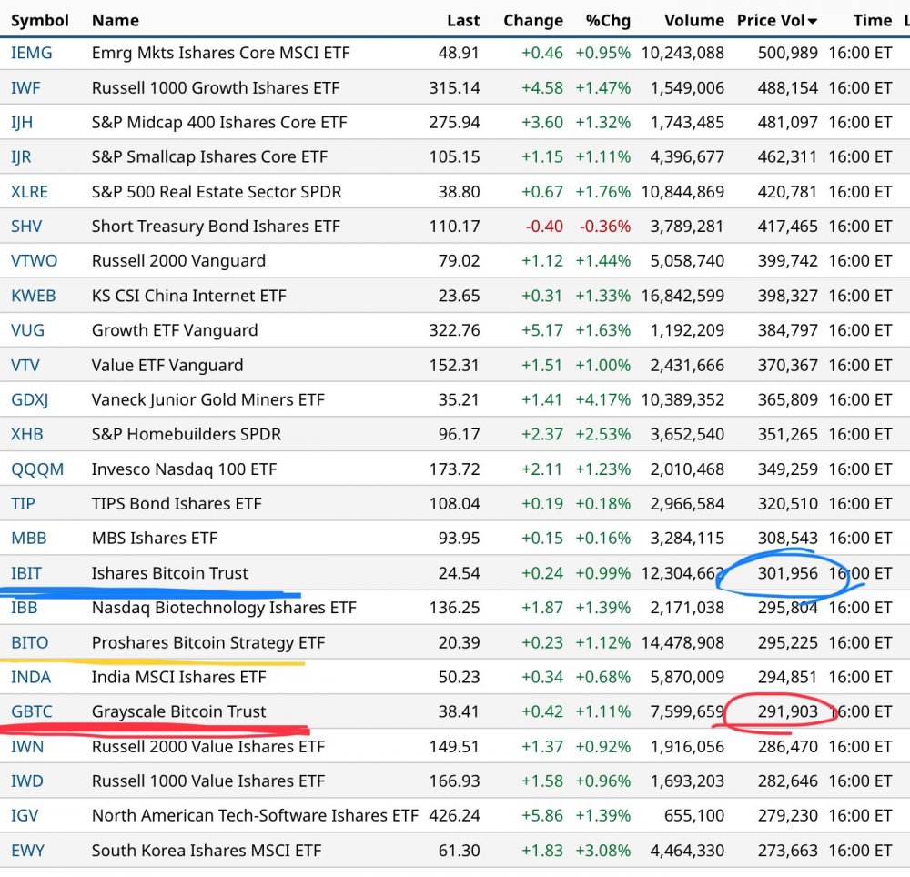Image resolution: width=910 pixels, height=877 pixels.
Task: Open the QQQM symbol link
Action: (x=37, y=469)
